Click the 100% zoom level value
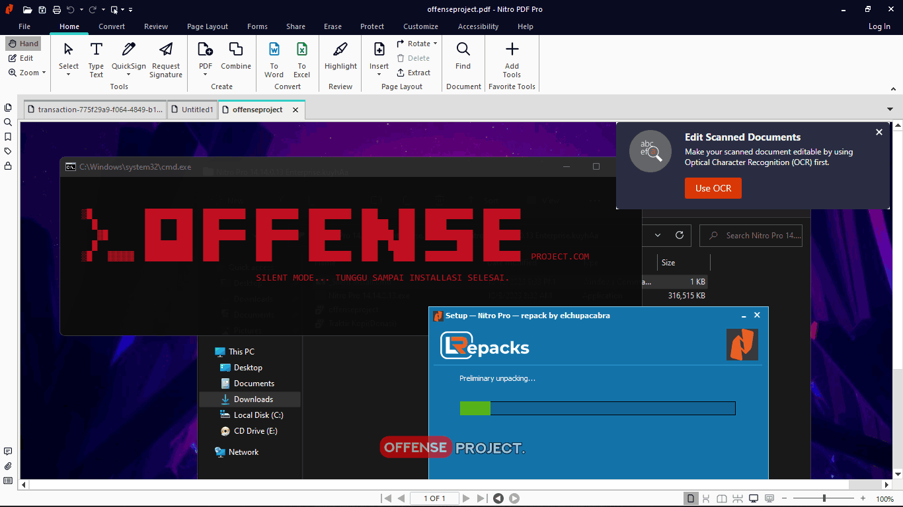The width and height of the screenshot is (903, 507). pos(884,498)
